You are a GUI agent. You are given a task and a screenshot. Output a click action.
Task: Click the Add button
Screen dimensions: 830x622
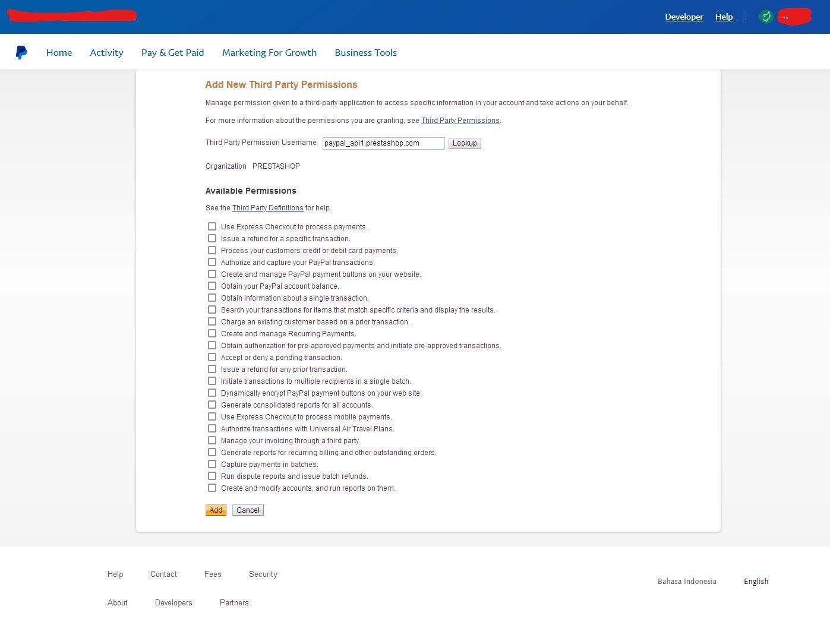(x=216, y=510)
